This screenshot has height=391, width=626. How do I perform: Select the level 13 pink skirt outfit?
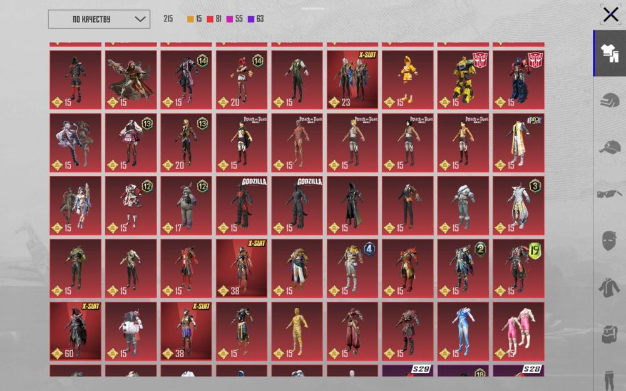131,143
